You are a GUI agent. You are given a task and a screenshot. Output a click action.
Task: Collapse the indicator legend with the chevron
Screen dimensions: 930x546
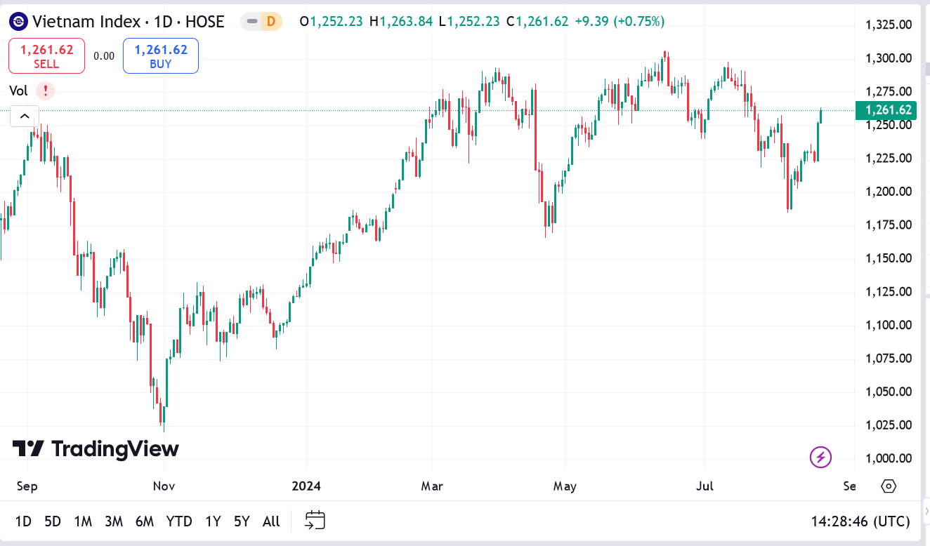pos(25,116)
